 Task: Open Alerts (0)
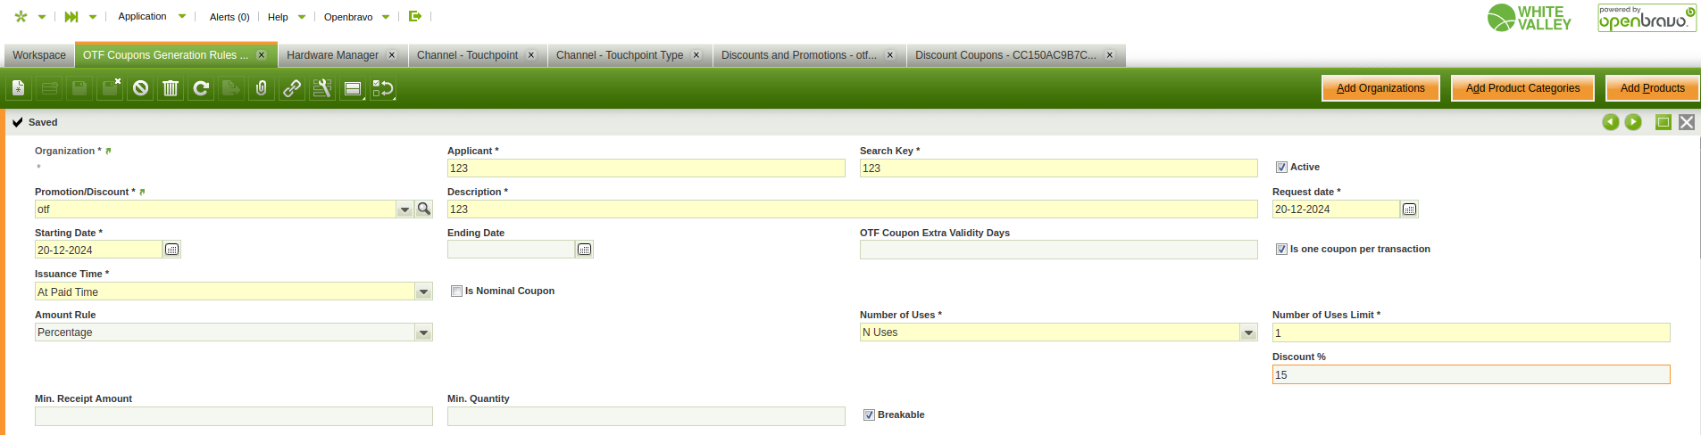click(x=229, y=17)
